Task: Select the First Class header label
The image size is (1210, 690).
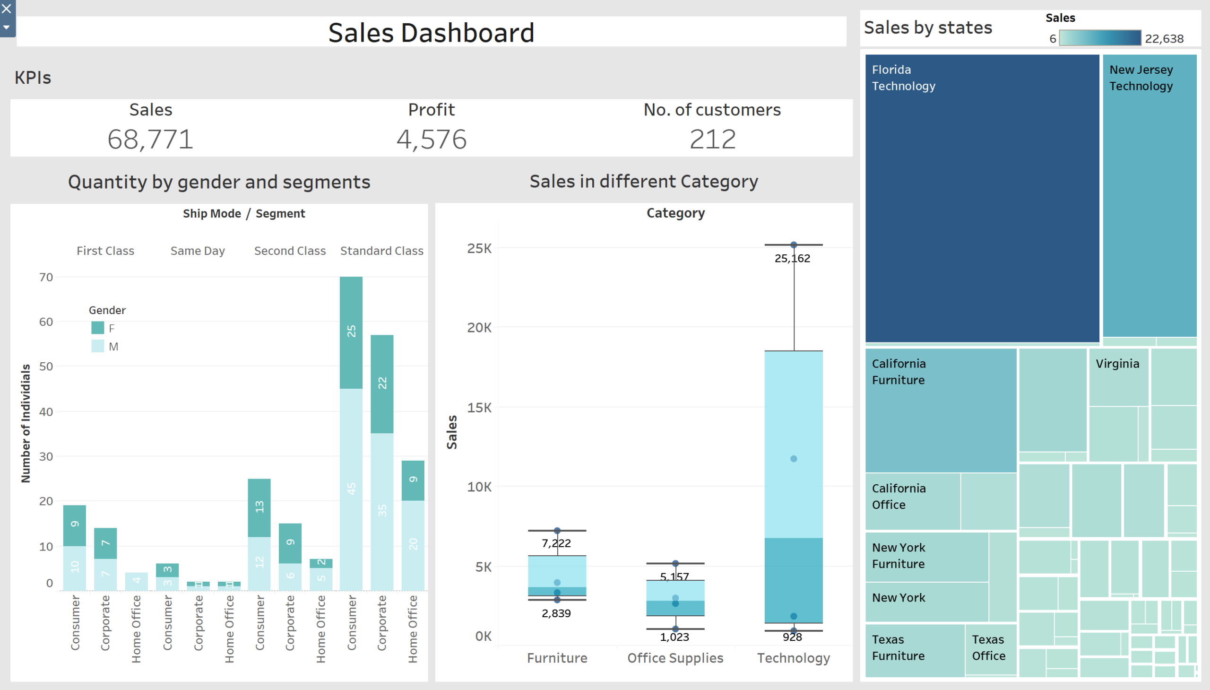Action: [105, 251]
